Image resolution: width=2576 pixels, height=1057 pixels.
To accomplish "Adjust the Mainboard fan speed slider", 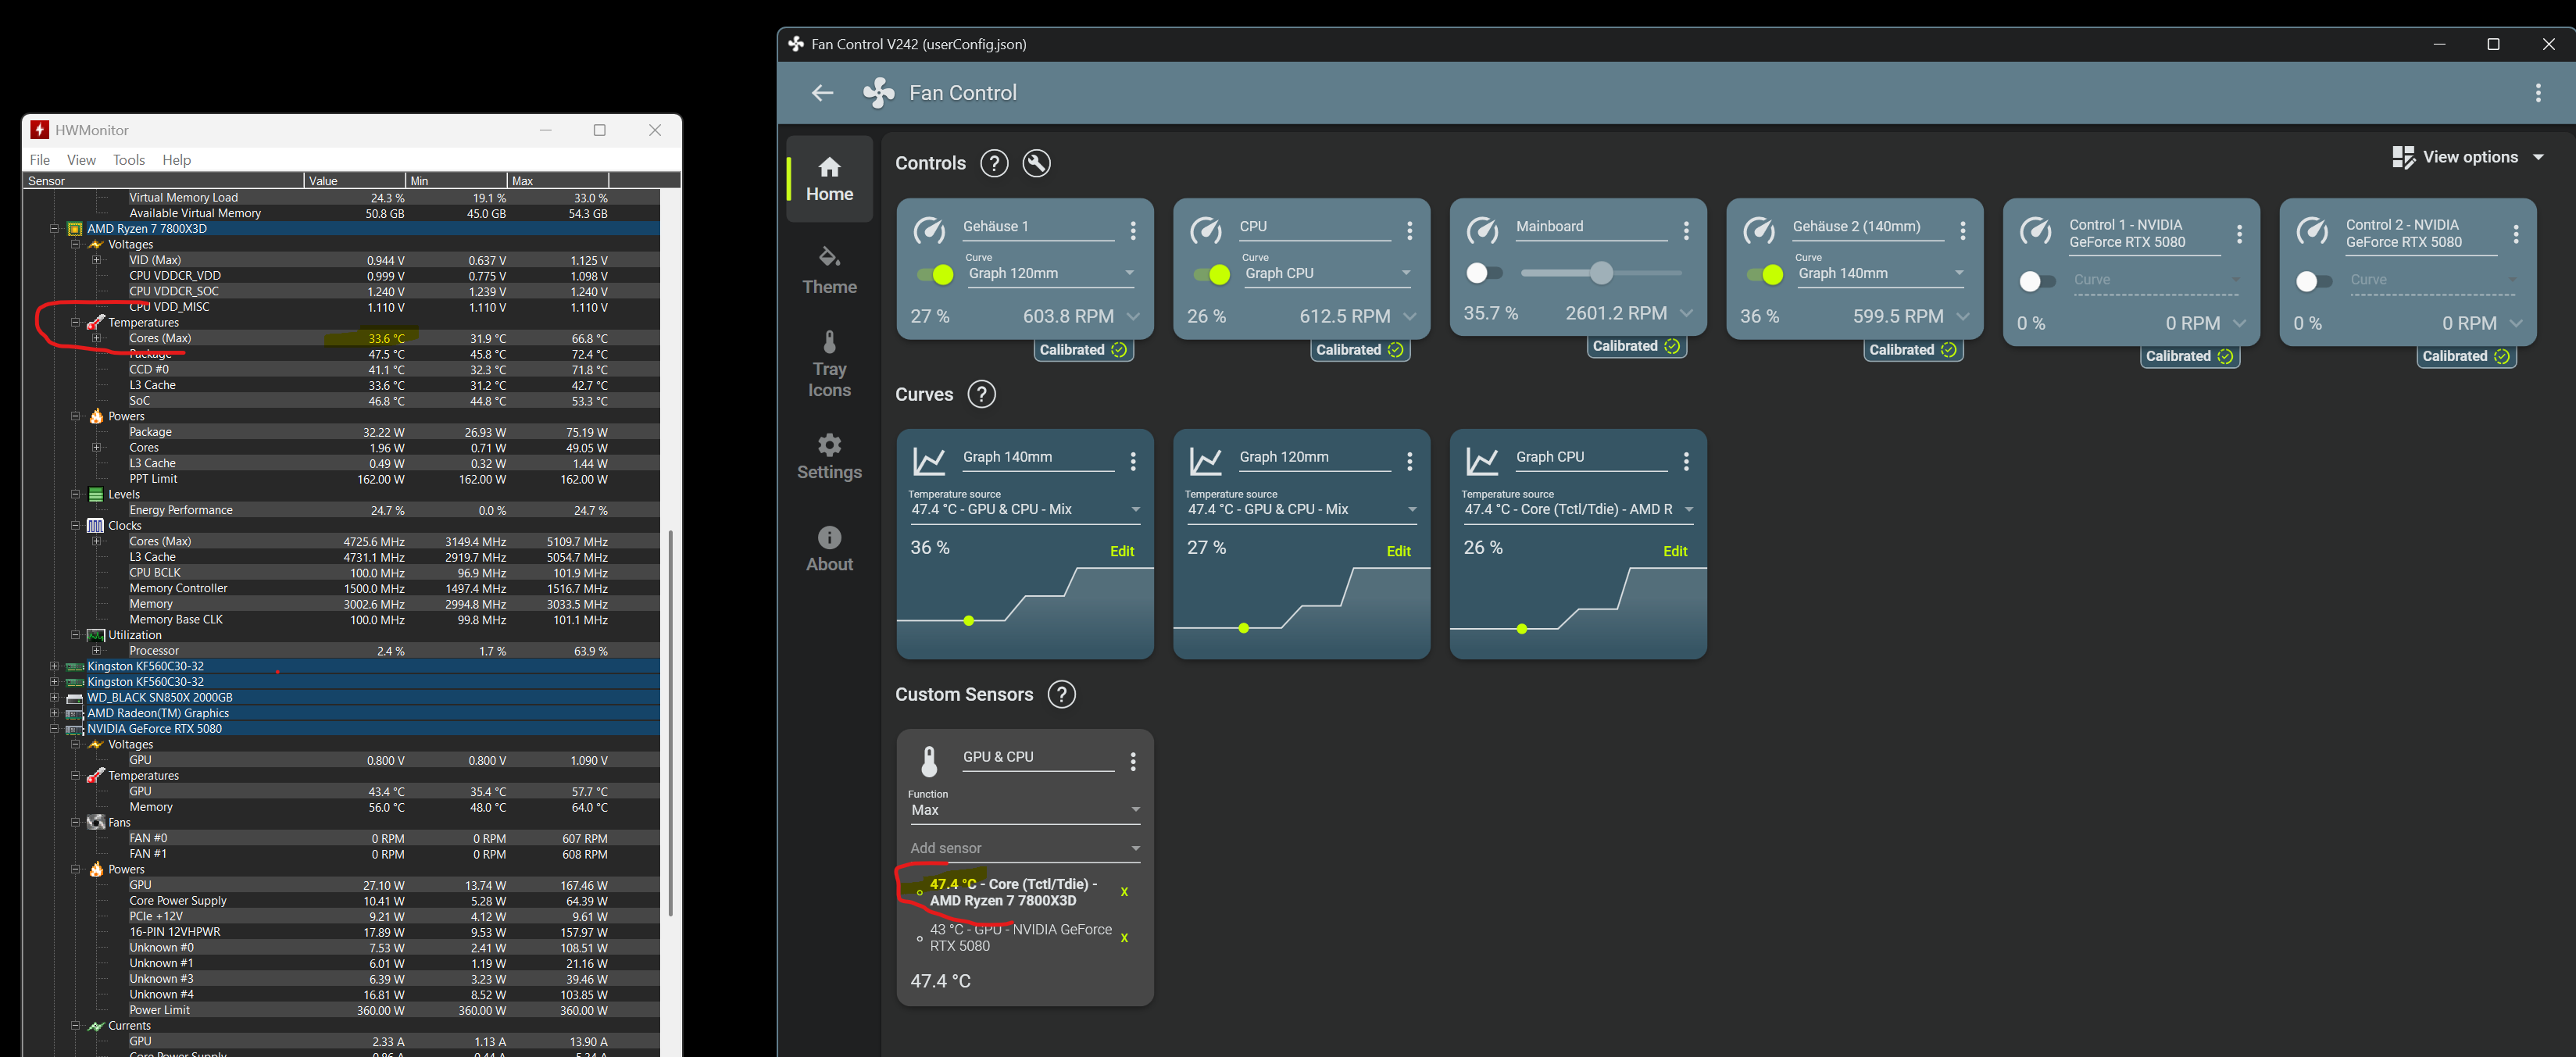I will (x=1600, y=272).
